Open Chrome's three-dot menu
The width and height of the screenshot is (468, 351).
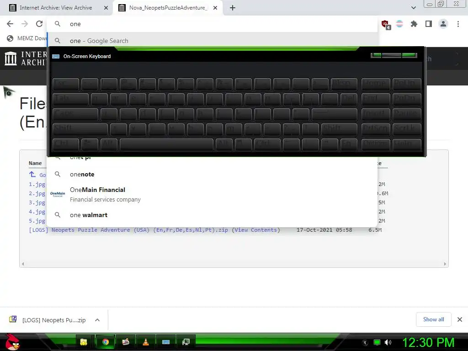tap(458, 24)
